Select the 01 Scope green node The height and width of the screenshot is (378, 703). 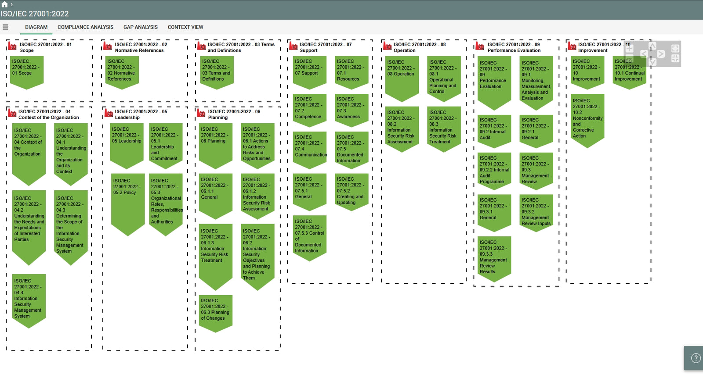[27, 71]
